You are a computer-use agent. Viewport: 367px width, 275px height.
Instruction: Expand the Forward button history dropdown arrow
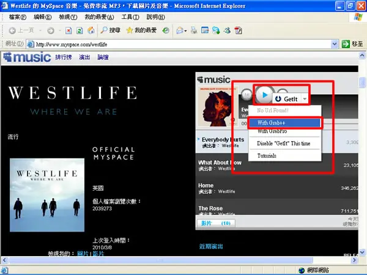click(60, 31)
